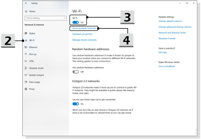Viewport: 201px width, 139px height.
Task: Click the Data usage pie icon
Action: click(x=26, y=82)
